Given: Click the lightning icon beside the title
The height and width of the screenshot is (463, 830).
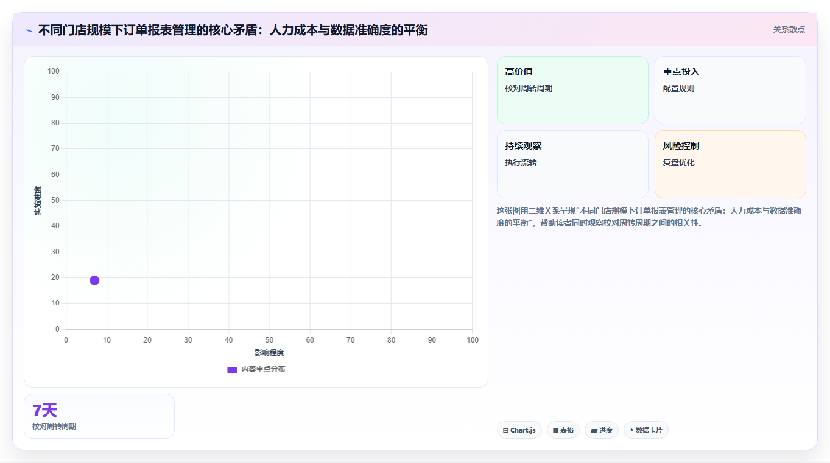Looking at the screenshot, I should (29, 30).
